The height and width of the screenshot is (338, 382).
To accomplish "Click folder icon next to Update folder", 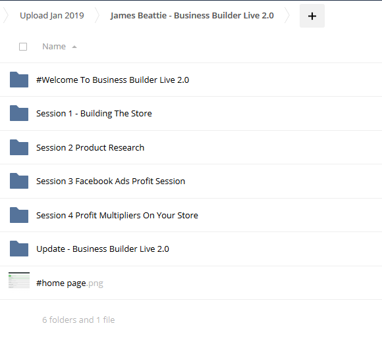I will (x=19, y=249).
